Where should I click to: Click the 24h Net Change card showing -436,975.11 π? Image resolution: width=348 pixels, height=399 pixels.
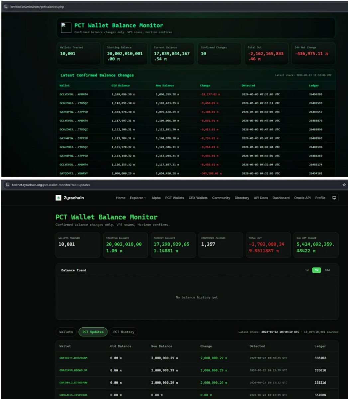coord(313,53)
